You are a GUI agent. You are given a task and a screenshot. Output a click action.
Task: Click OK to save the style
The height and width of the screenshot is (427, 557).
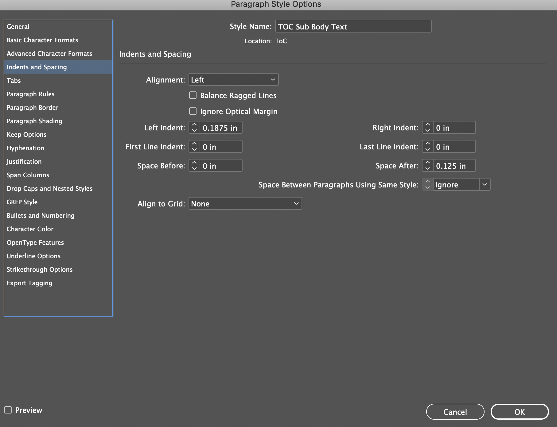click(x=519, y=412)
